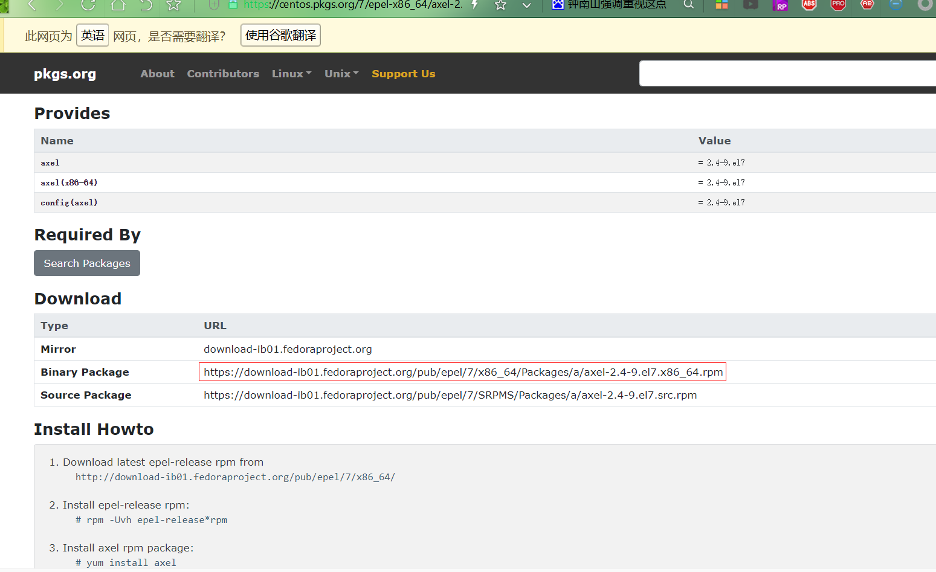
Task: Click the Source Package type label
Action: (x=86, y=395)
